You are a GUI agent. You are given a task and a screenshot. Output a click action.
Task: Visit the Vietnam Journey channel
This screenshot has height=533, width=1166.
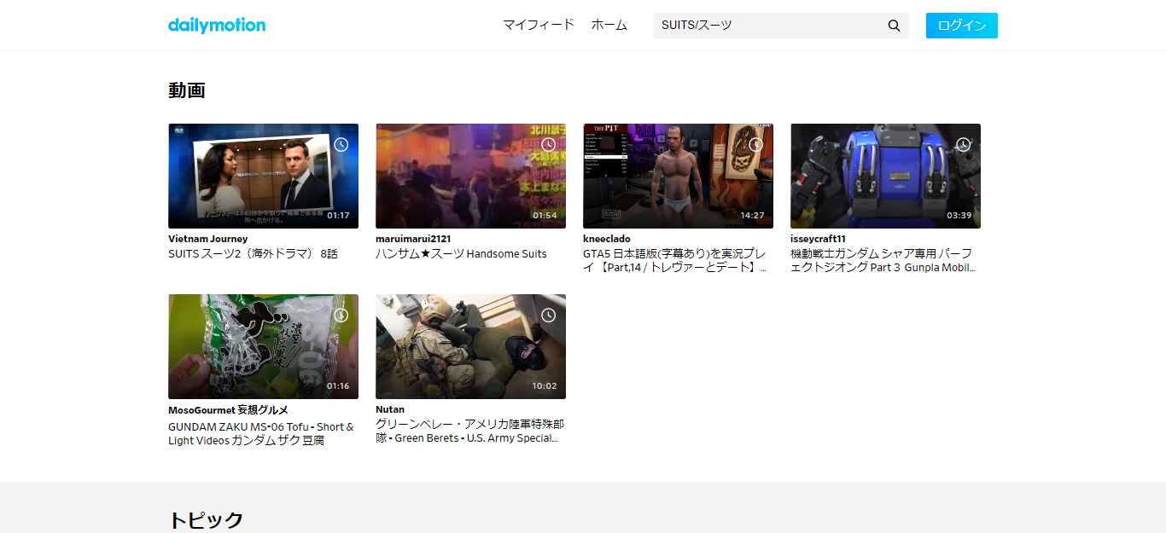(208, 239)
